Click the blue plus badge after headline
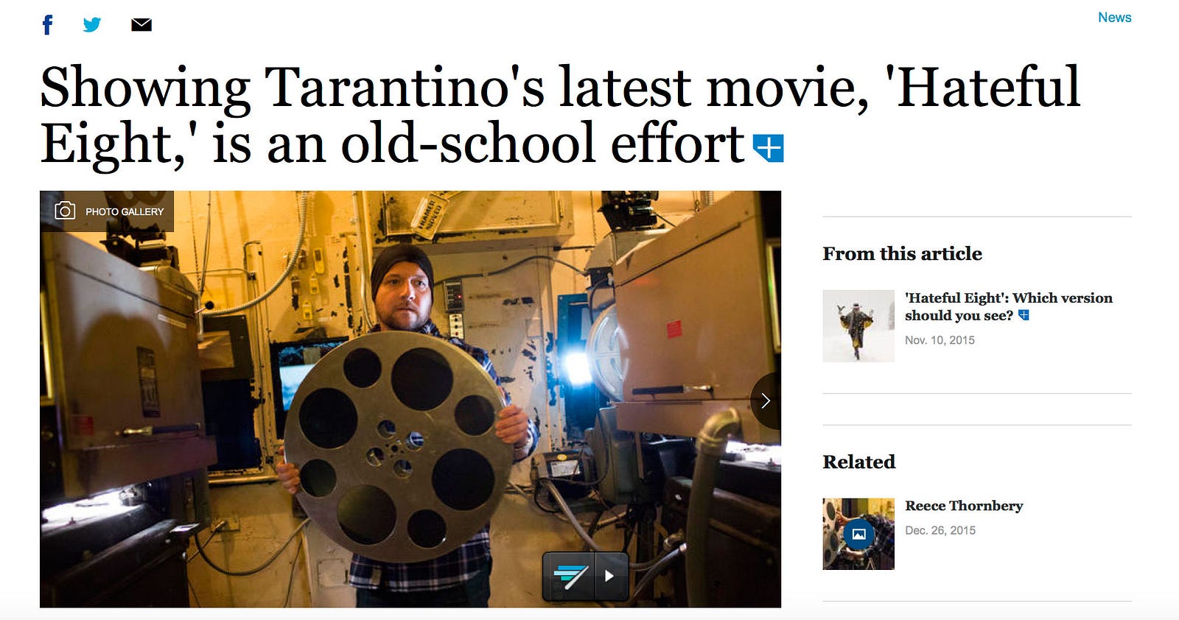1179x620 pixels. coord(769,148)
